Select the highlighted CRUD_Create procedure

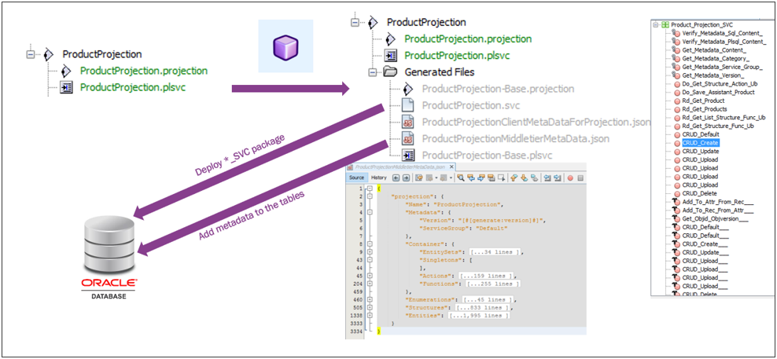coord(701,143)
